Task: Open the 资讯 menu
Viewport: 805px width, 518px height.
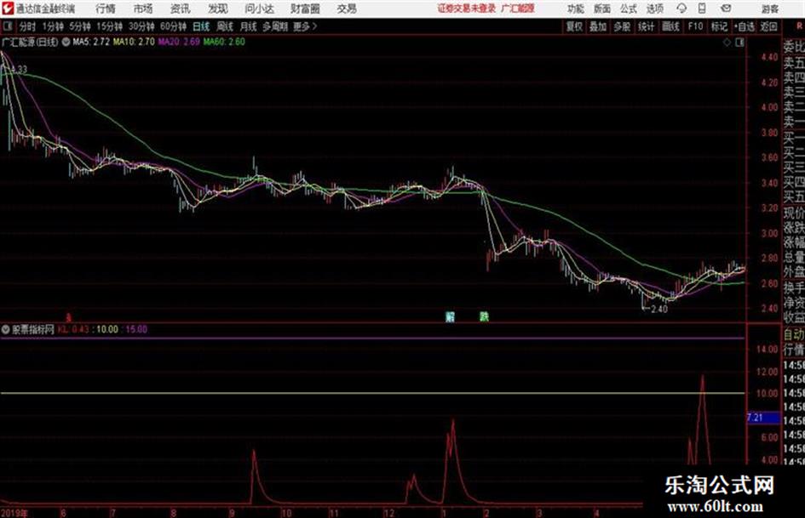Action: 181,9
